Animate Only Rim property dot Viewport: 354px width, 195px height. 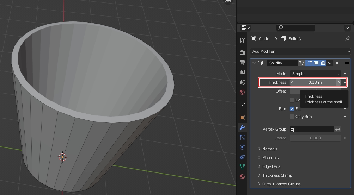coord(345,117)
